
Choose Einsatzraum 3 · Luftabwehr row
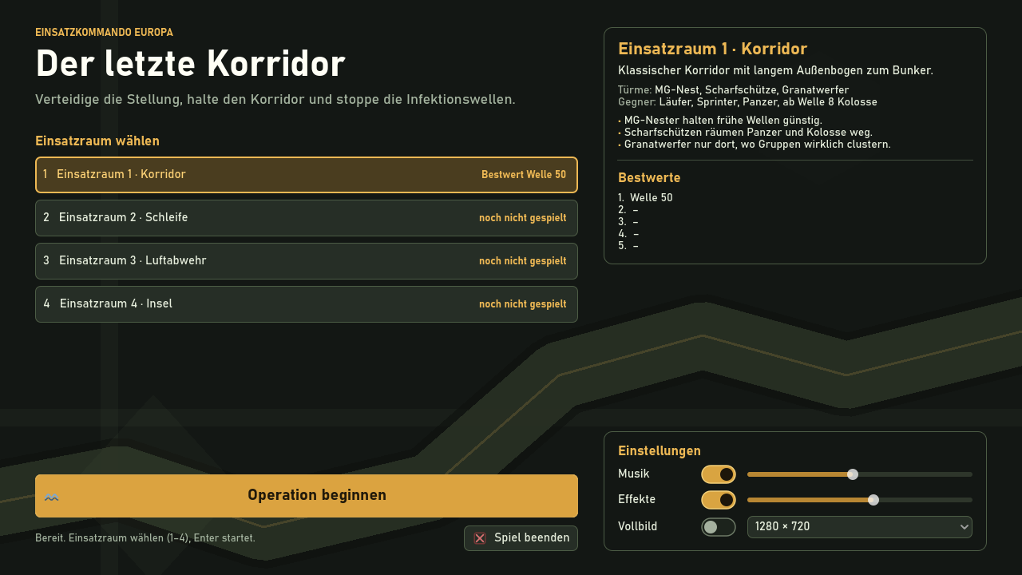(x=307, y=261)
